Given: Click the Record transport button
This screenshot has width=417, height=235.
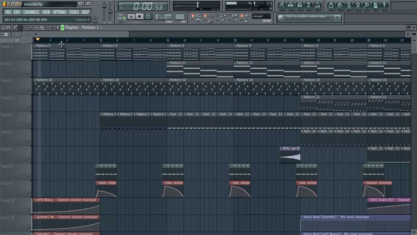Looking at the screenshot, I should coord(148,16).
